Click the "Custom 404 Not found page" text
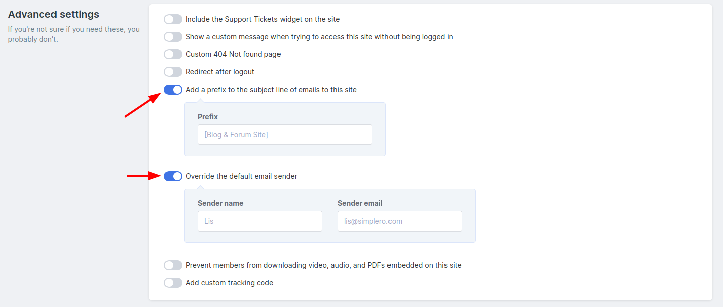723x307 pixels. click(x=233, y=54)
